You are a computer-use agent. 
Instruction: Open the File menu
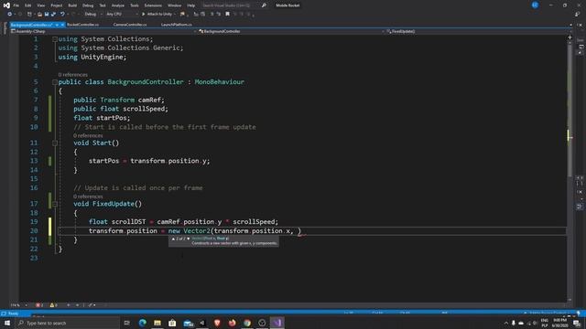tap(16, 5)
